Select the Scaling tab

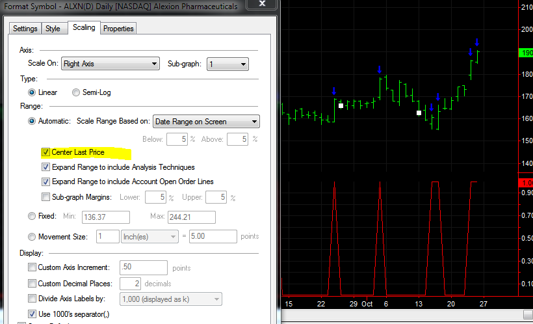(x=84, y=27)
